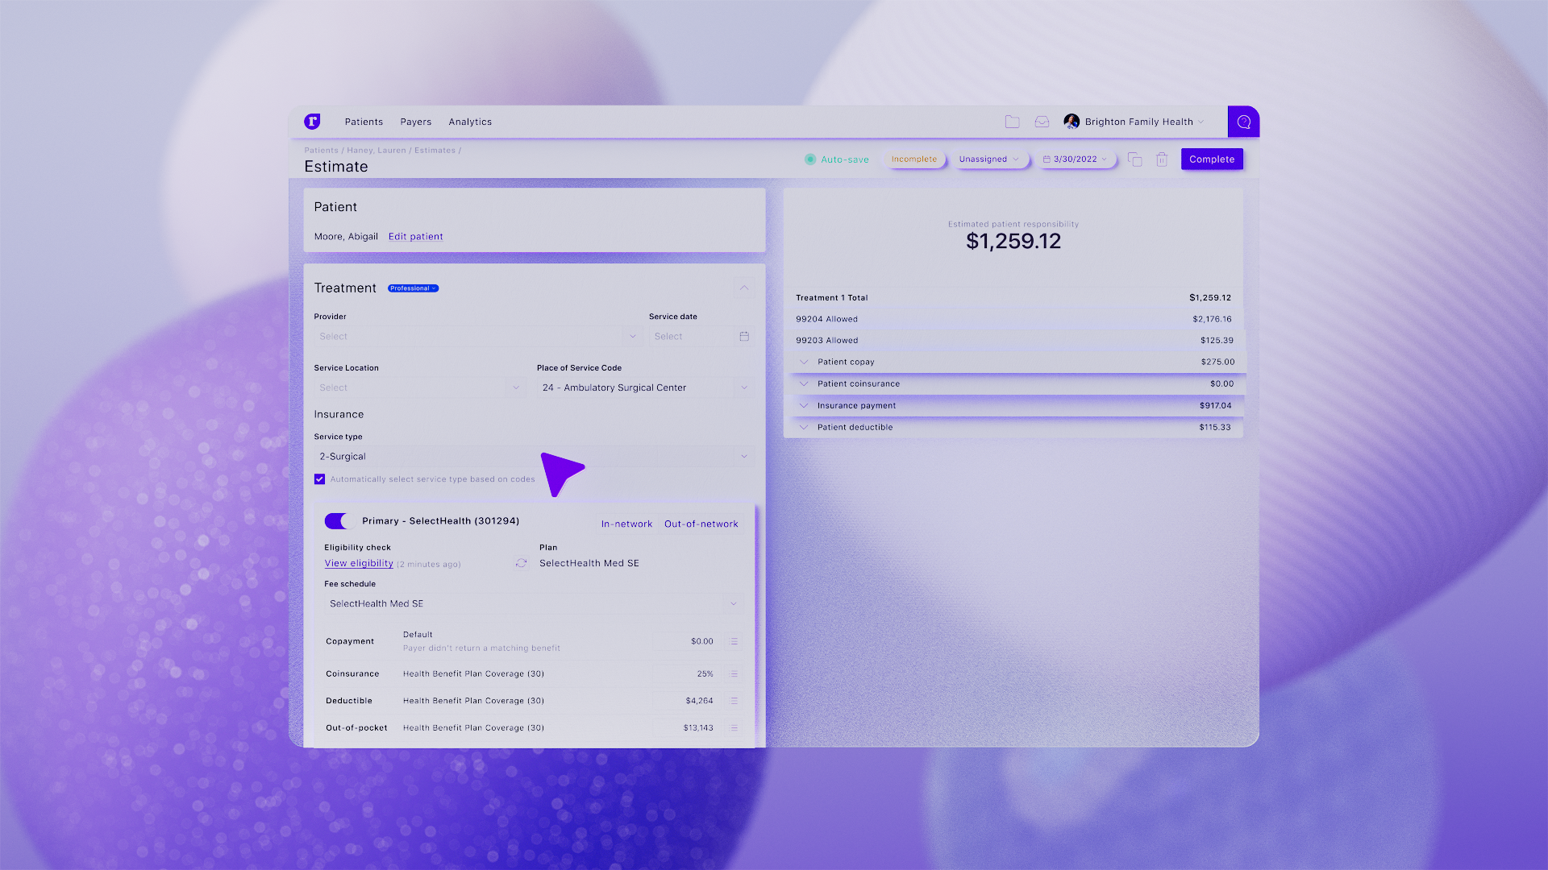The image size is (1548, 870).
Task: Open the Service Location dropdown
Action: pyautogui.click(x=419, y=387)
